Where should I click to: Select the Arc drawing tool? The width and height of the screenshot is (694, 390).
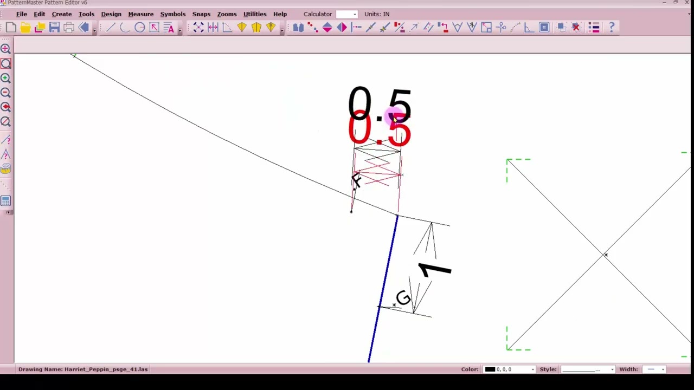pos(125,27)
